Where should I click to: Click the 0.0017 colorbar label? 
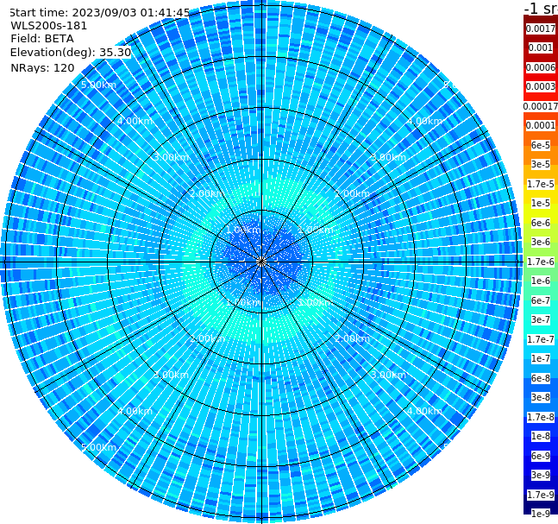point(541,28)
